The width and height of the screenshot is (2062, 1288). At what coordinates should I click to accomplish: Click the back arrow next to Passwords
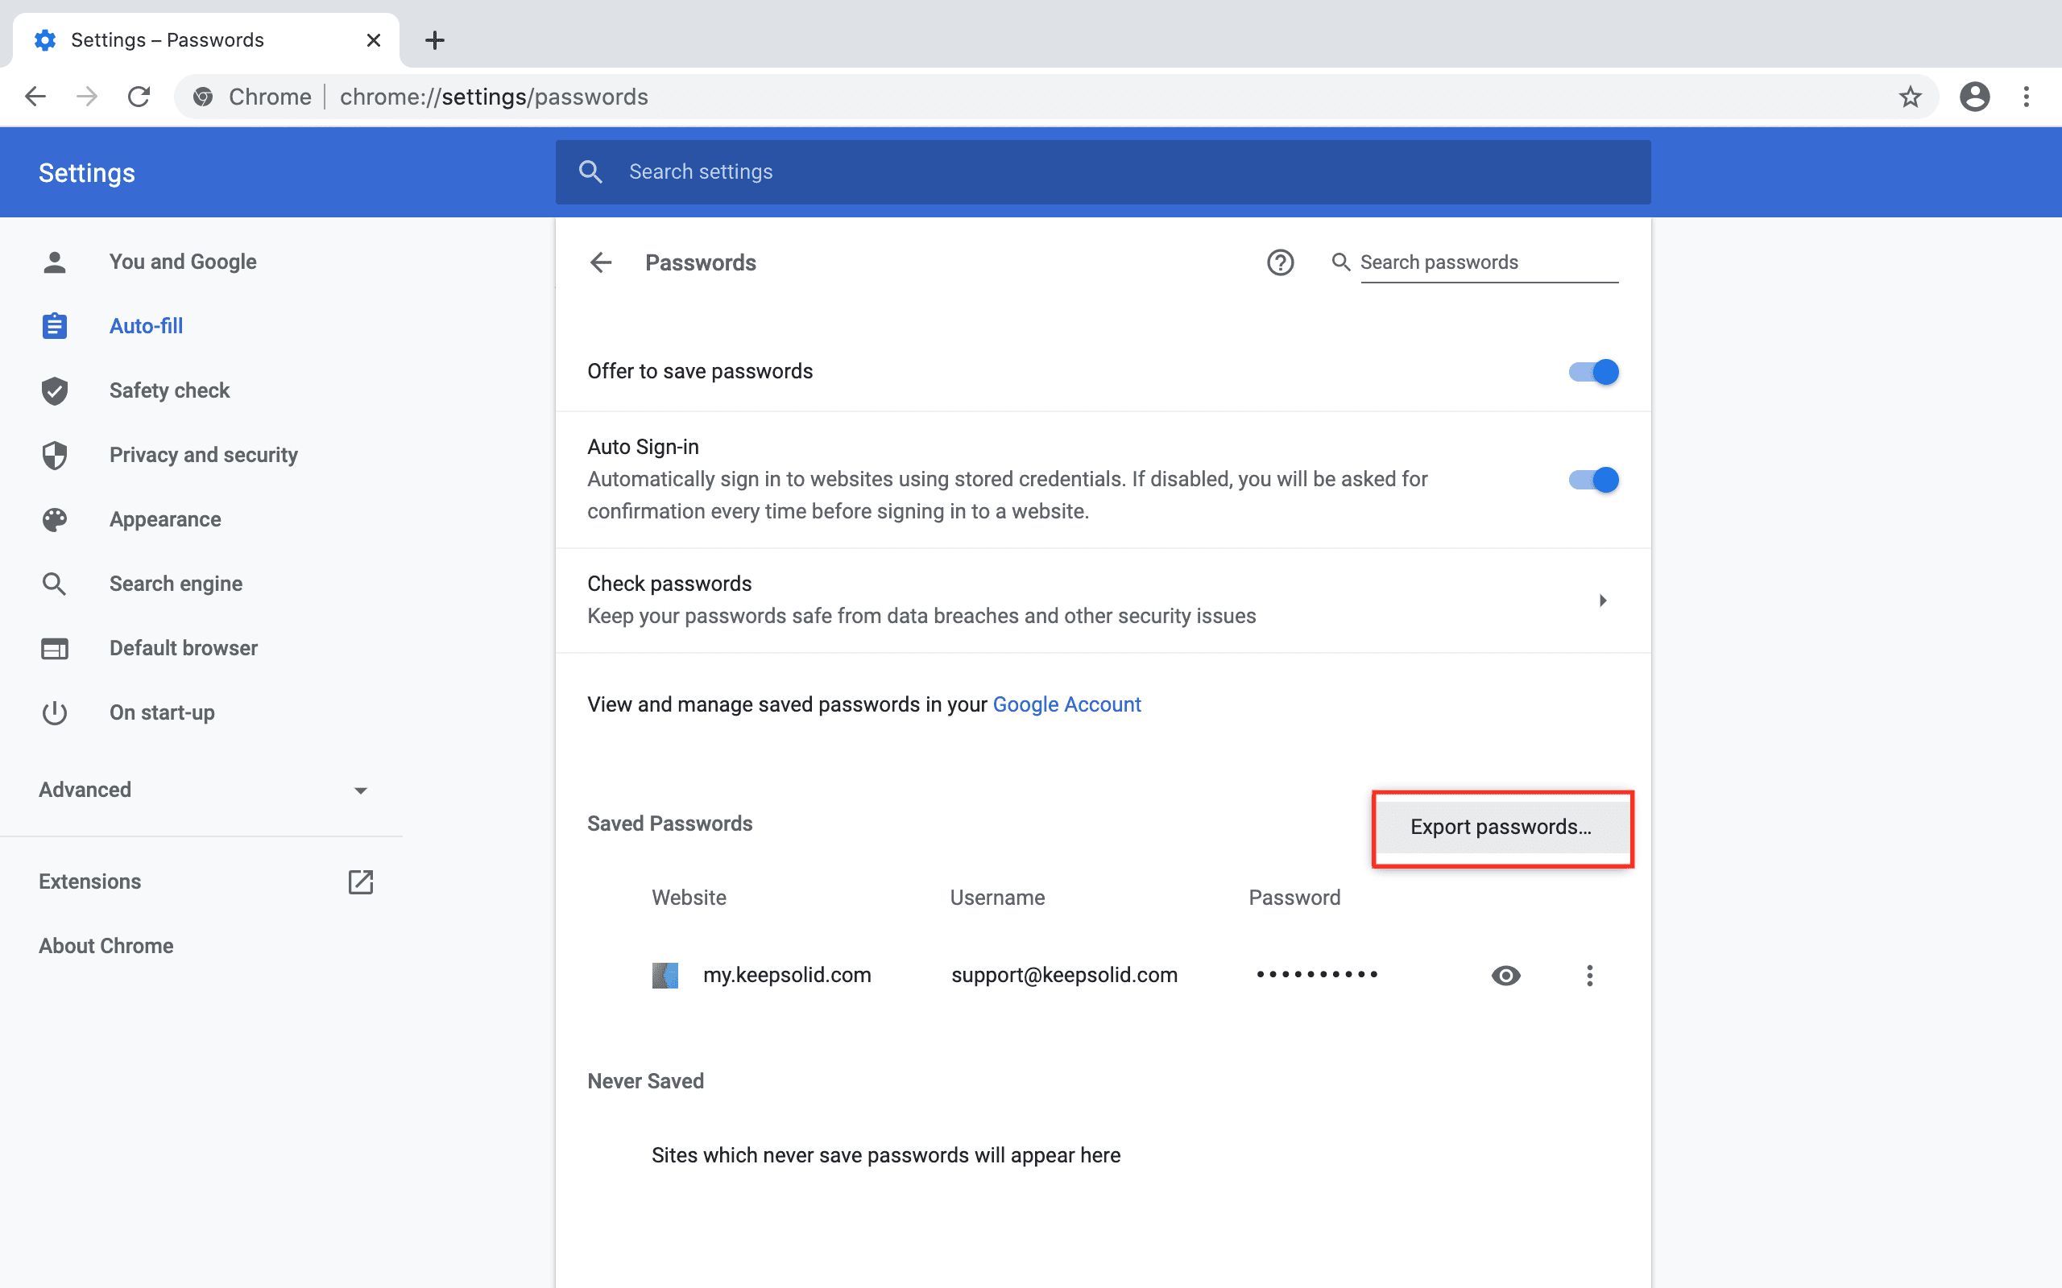coord(601,262)
